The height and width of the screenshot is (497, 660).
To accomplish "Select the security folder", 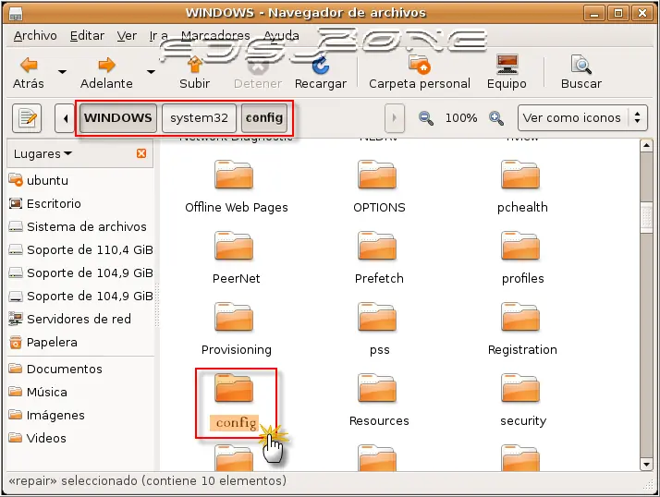I will click(x=522, y=400).
